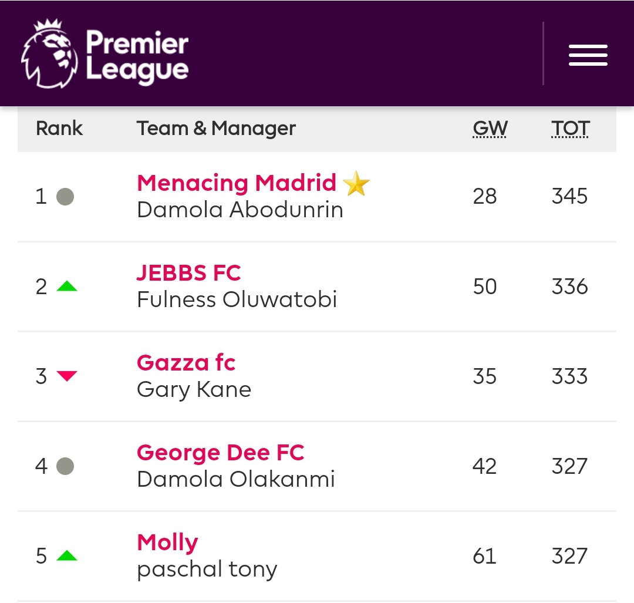Open the JEBBS FC team link
634x603 pixels.
coord(189,272)
